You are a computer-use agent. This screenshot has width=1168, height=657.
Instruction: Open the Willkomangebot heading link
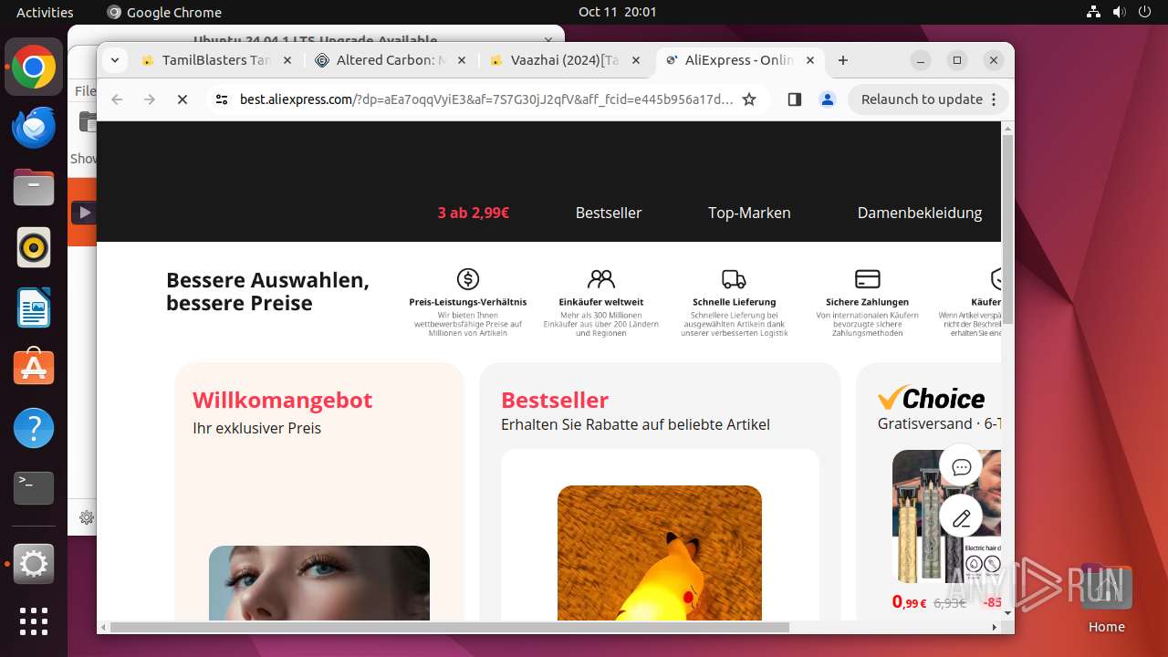coord(282,401)
